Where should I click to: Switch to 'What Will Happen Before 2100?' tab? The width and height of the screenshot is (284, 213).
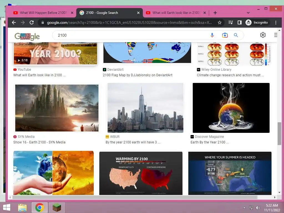(43, 13)
